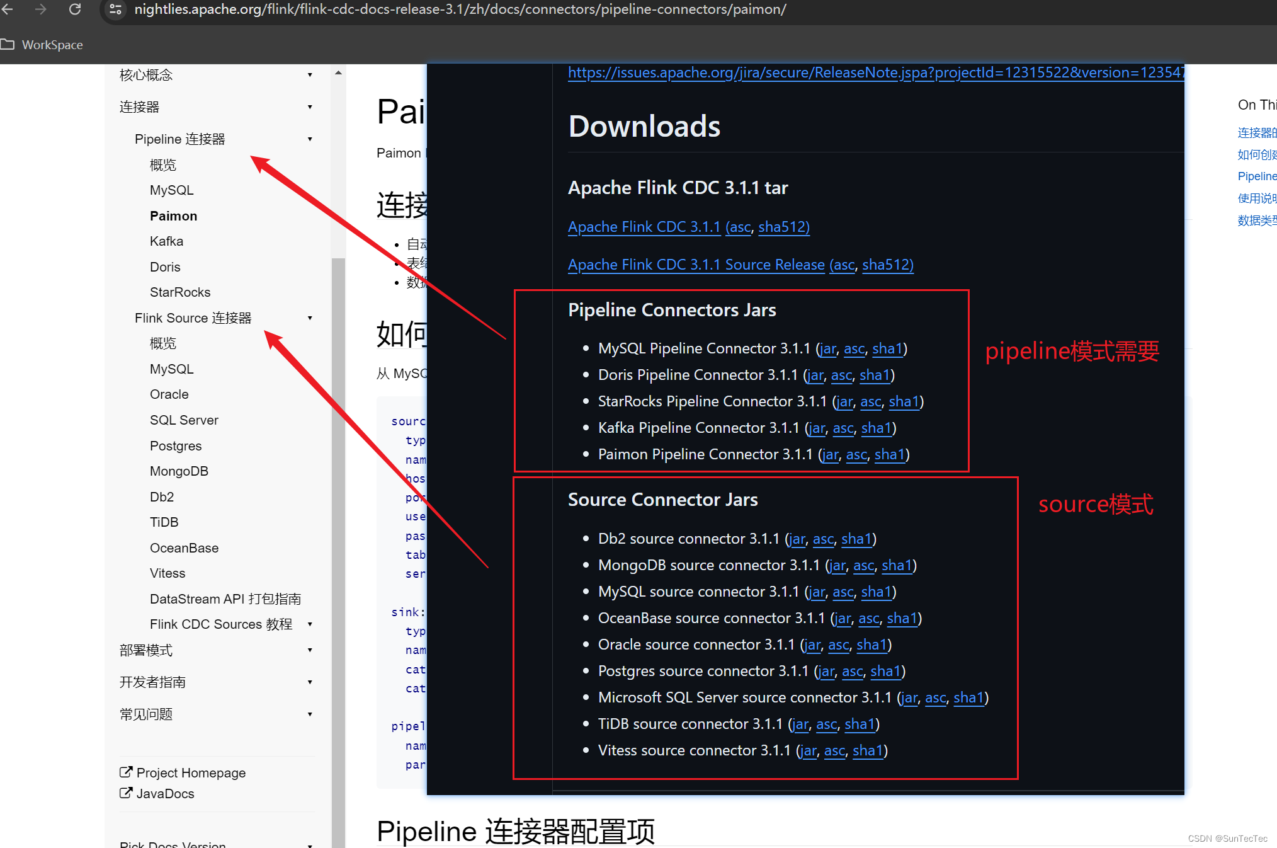Image resolution: width=1277 pixels, height=848 pixels.
Task: Collapse the 连接器 sidebar section
Action: tap(310, 107)
